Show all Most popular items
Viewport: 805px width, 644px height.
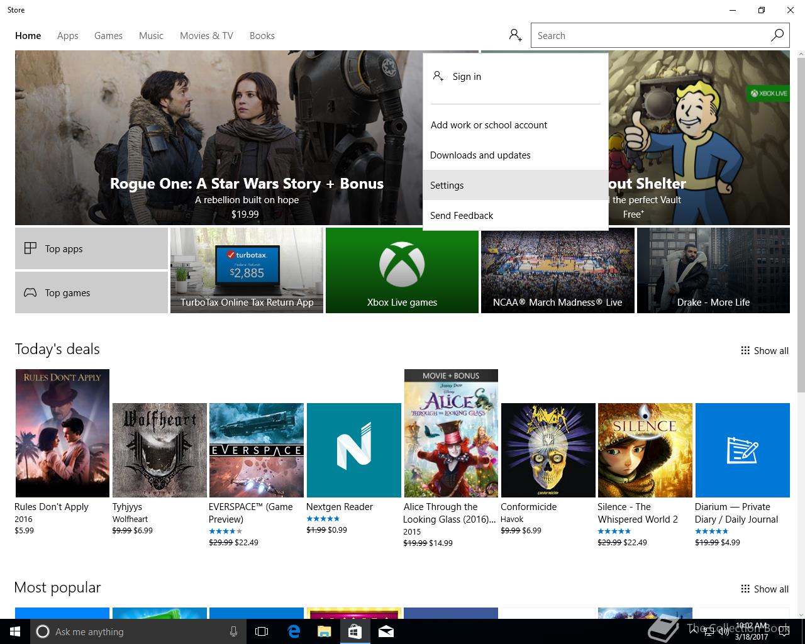click(765, 589)
